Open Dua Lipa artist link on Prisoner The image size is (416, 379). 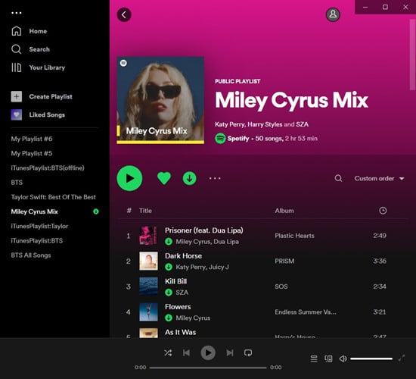(226, 242)
